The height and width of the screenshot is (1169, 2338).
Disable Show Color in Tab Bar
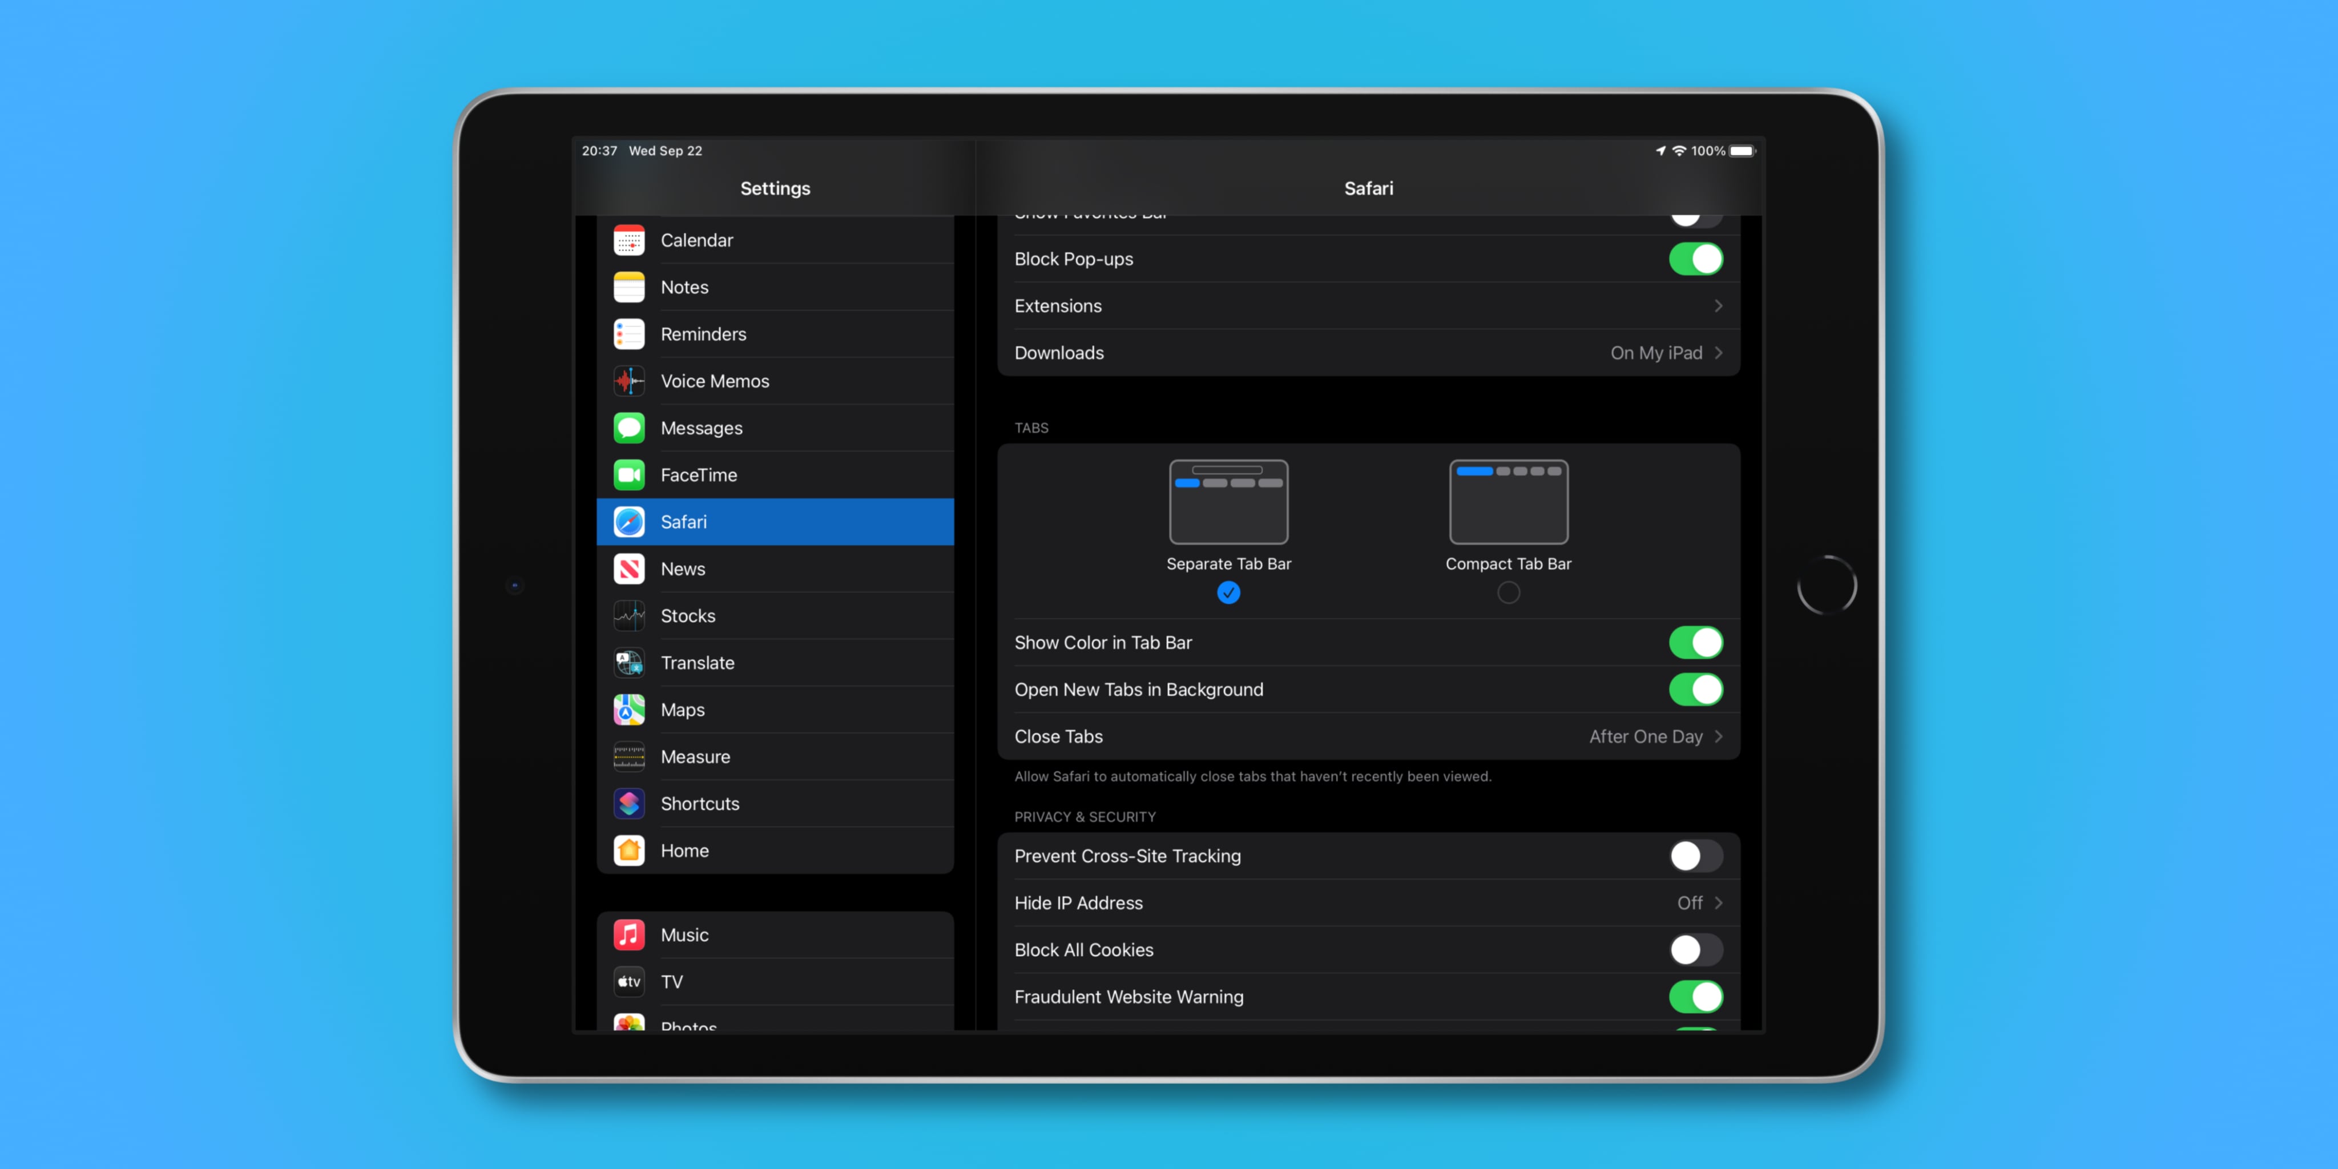pos(1695,643)
